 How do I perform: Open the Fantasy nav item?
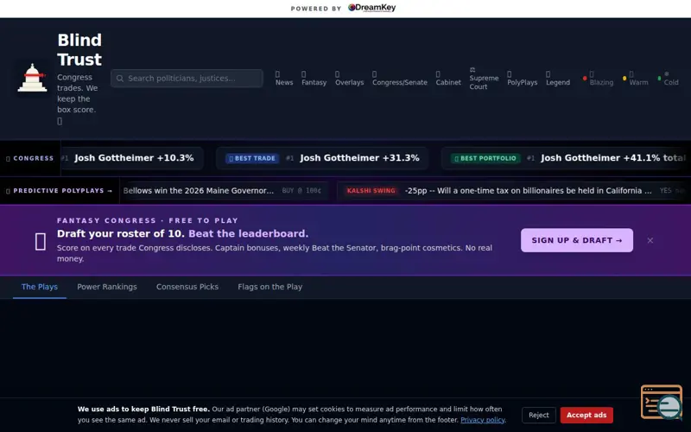[x=314, y=79]
